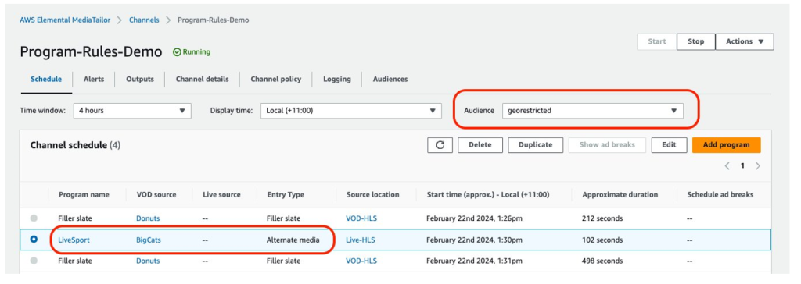
Task: Click the page number 1 in pagination
Action: coord(743,165)
